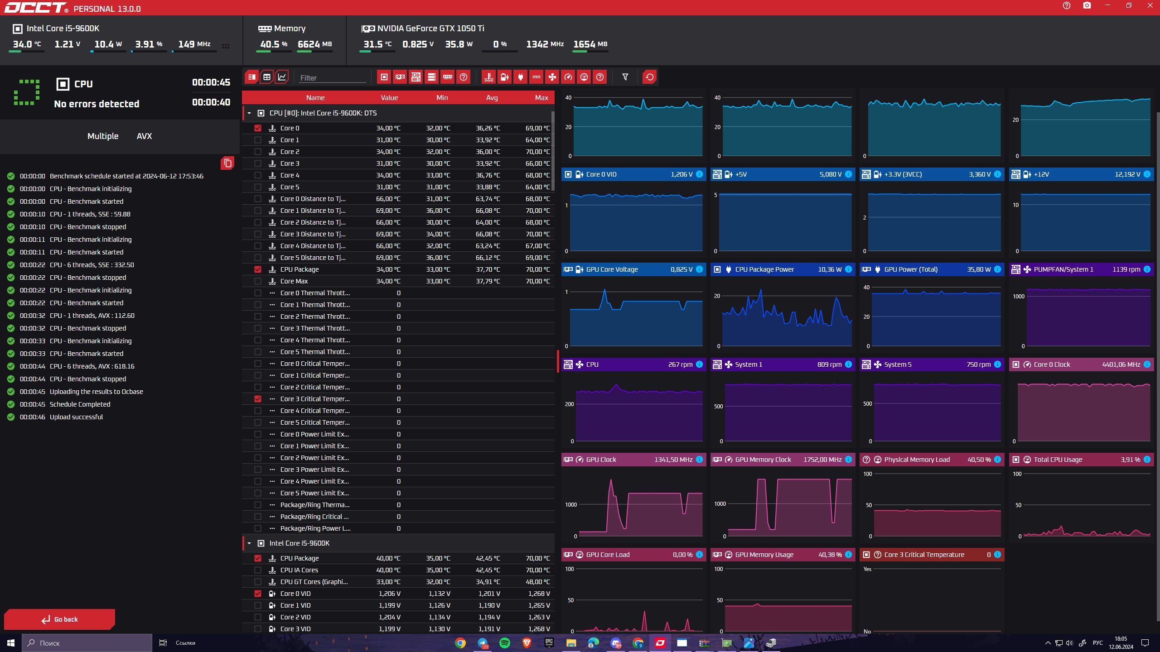Click the CPU GT Cores (Graphi... row
The width and height of the screenshot is (1160, 652).
click(x=398, y=582)
